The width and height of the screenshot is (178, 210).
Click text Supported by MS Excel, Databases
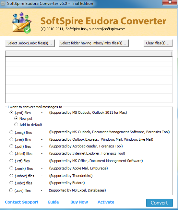point(77,190)
